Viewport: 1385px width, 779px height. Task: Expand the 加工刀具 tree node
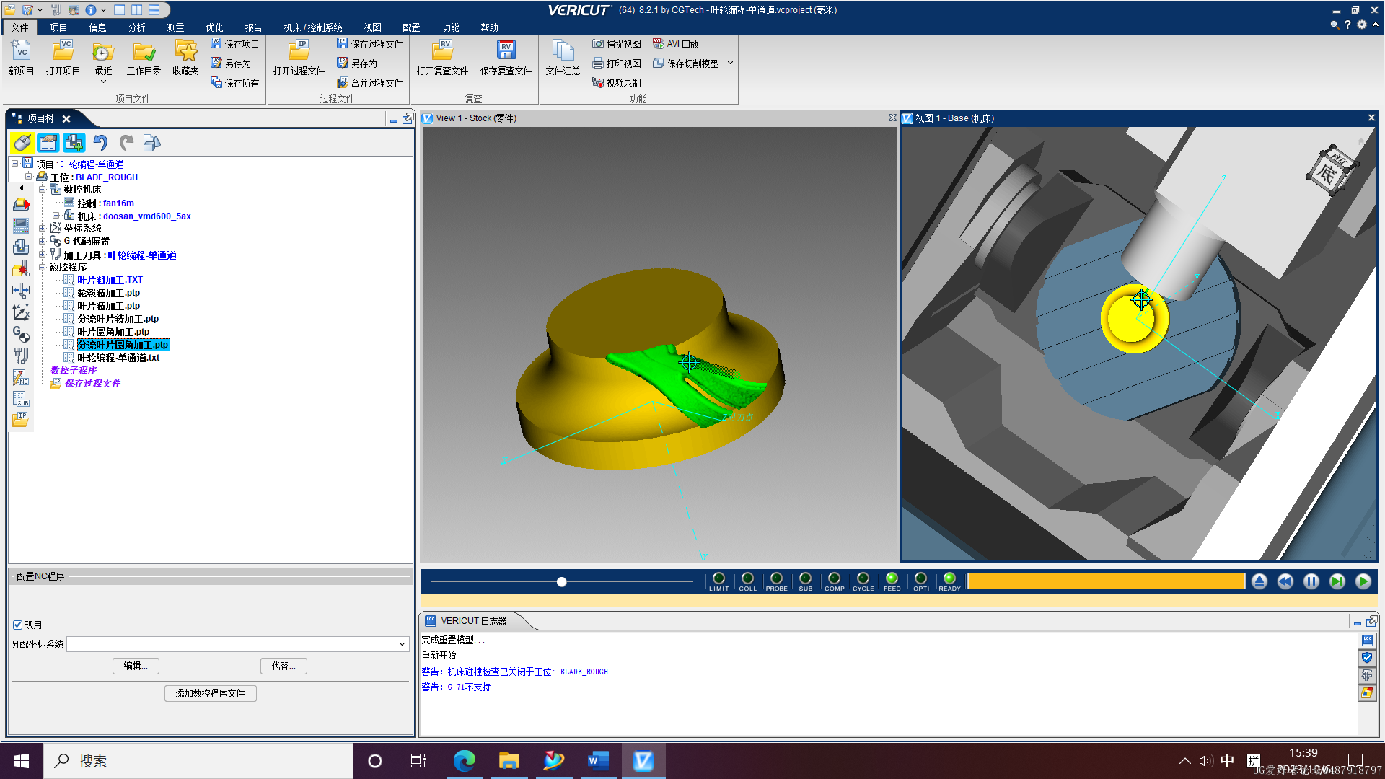coord(43,255)
